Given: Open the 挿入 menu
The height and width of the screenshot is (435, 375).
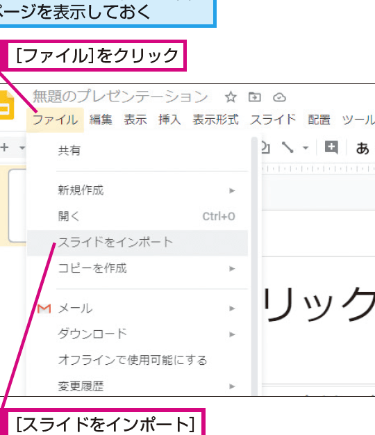Looking at the screenshot, I should pos(169,120).
